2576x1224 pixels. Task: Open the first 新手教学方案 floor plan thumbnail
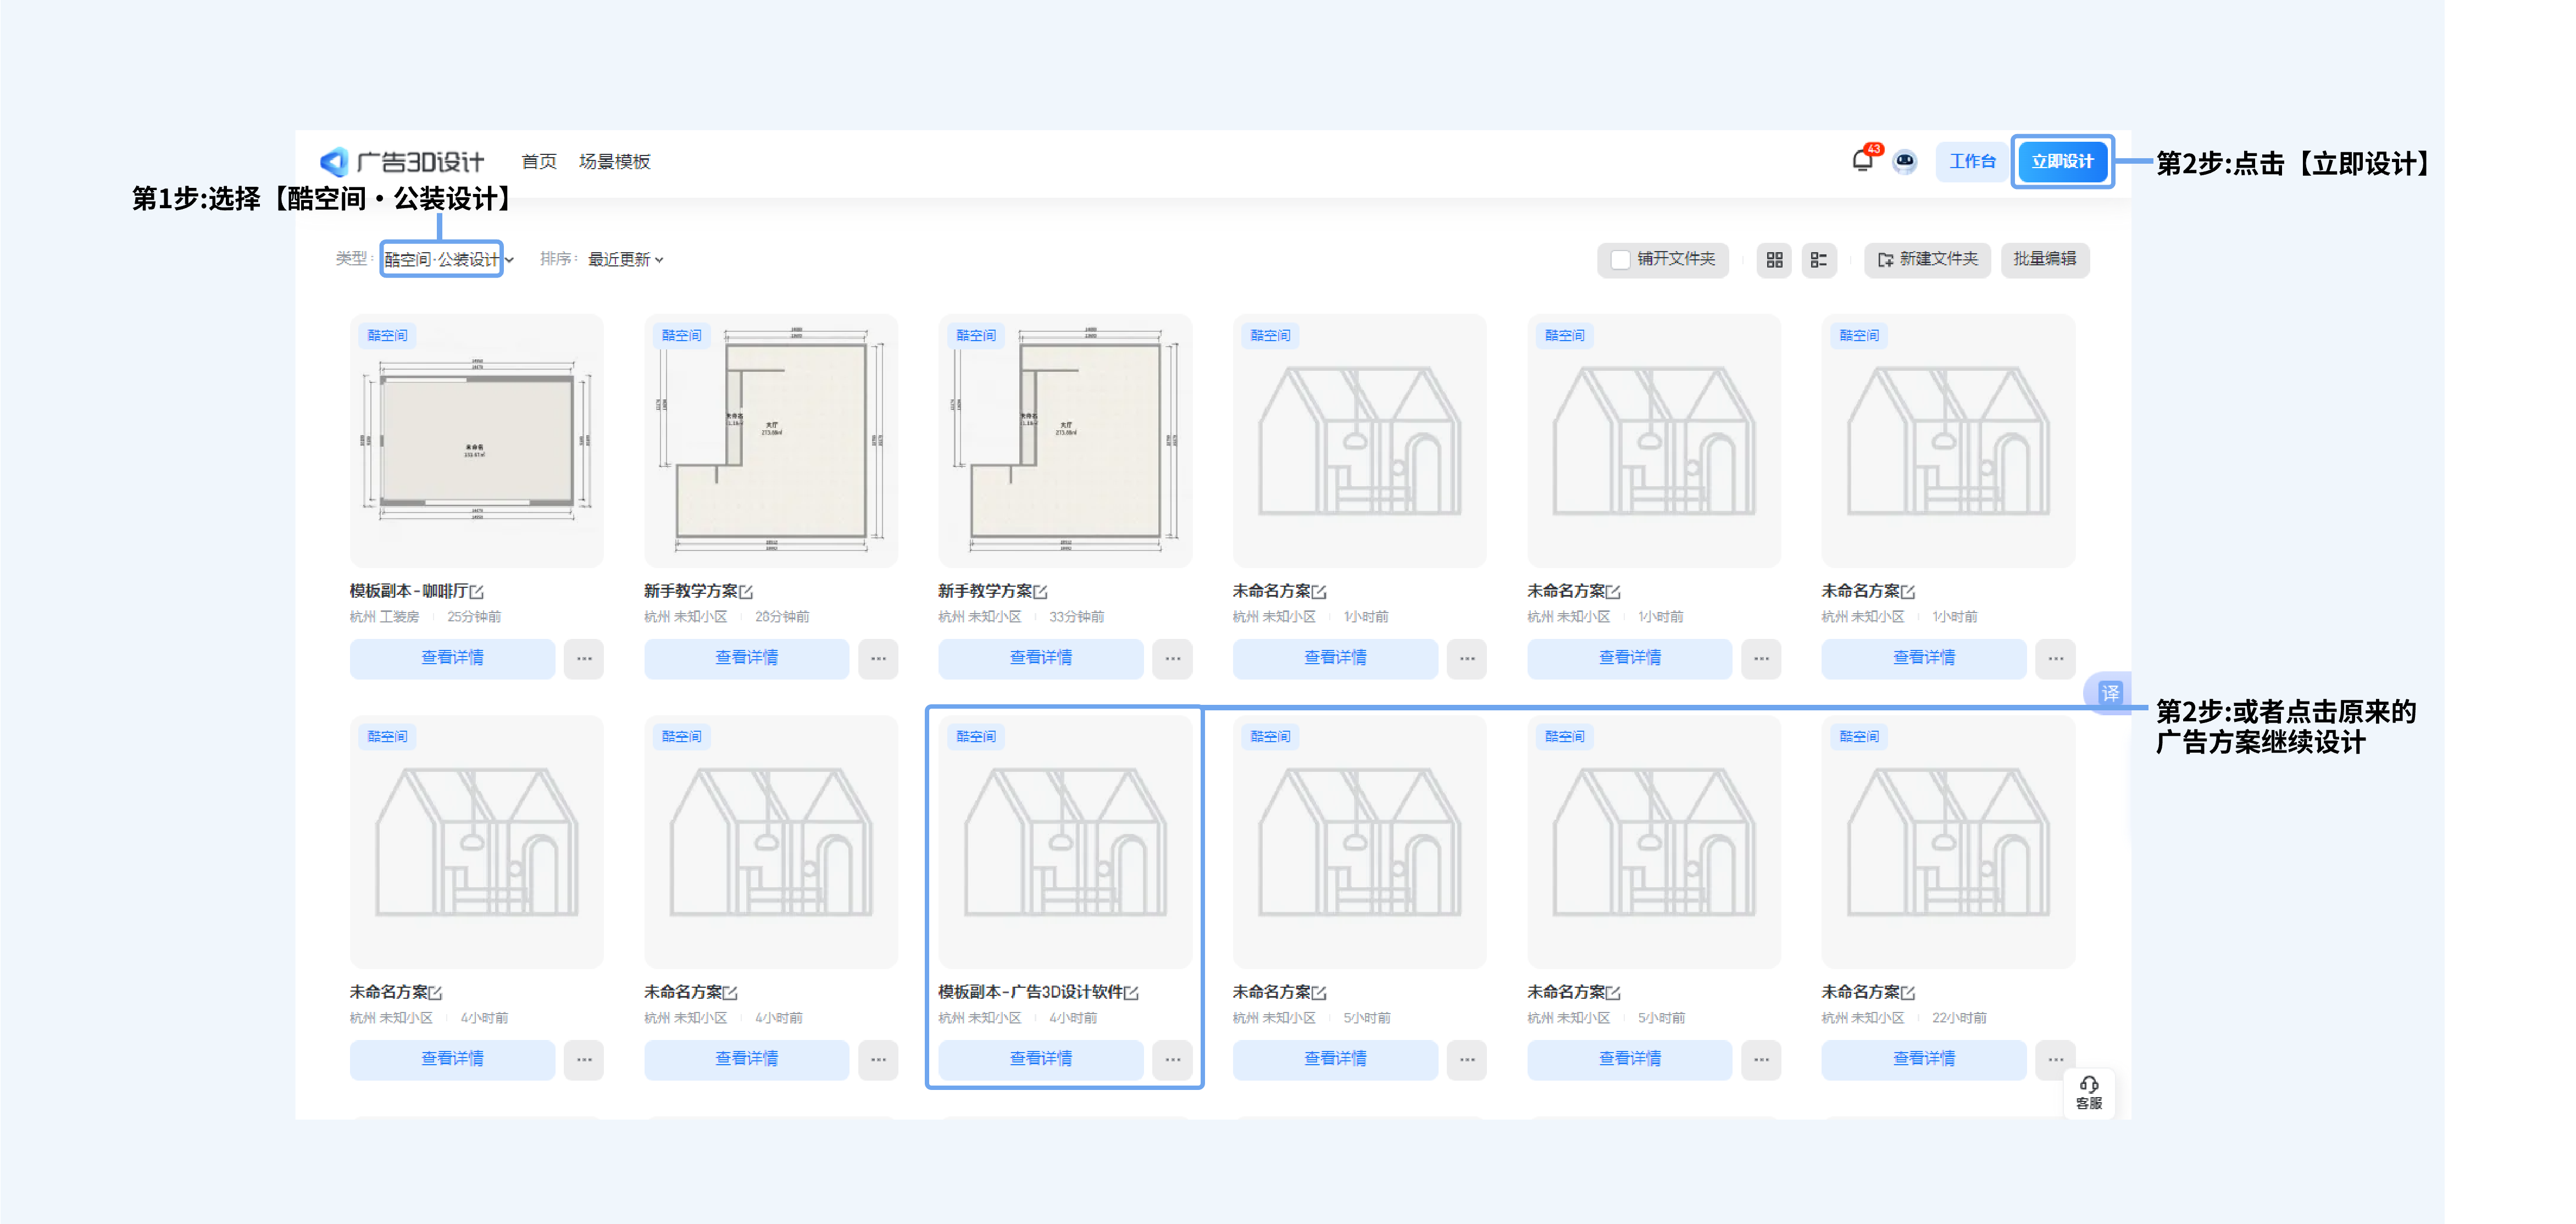(770, 441)
